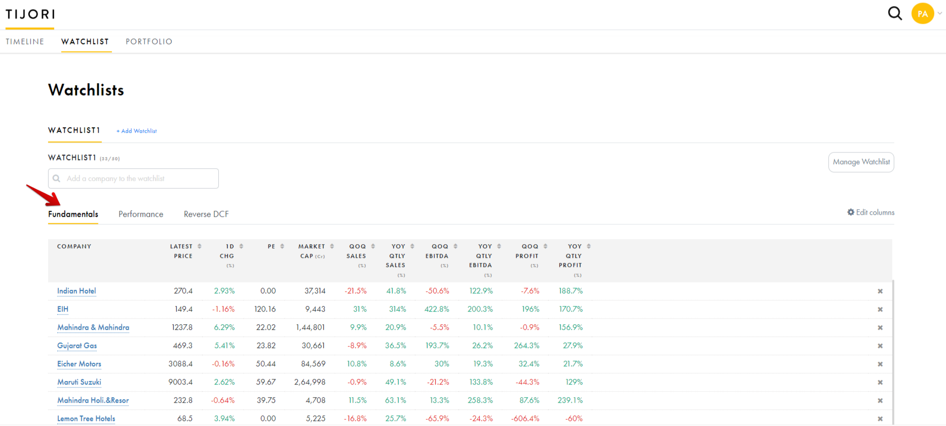Open the Maruti Suzuki company link

79,382
